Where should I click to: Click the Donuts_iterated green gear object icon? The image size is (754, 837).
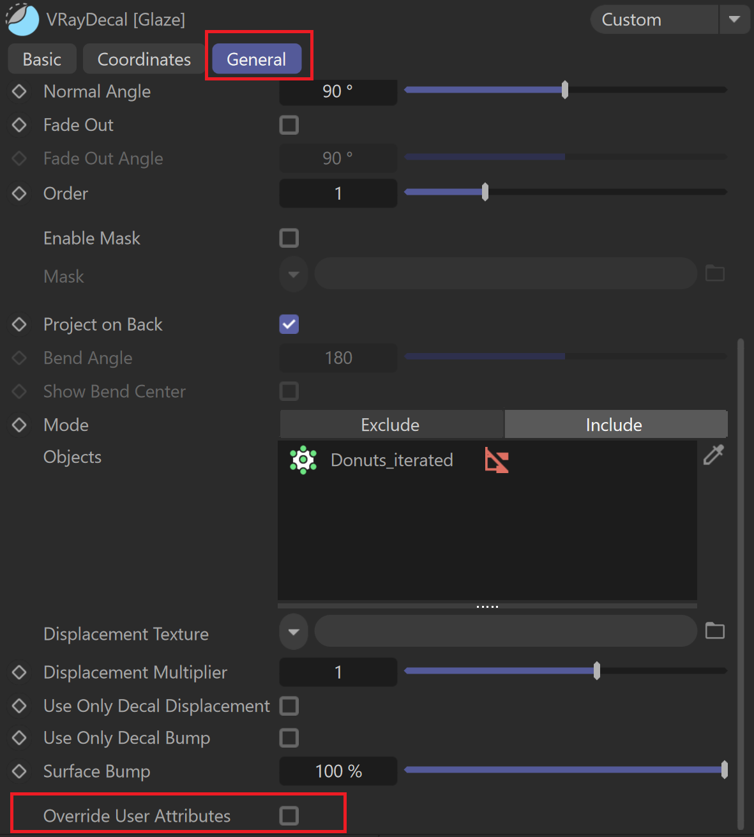pos(303,460)
